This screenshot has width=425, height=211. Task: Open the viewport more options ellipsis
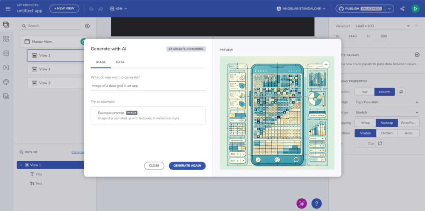tap(416, 26)
